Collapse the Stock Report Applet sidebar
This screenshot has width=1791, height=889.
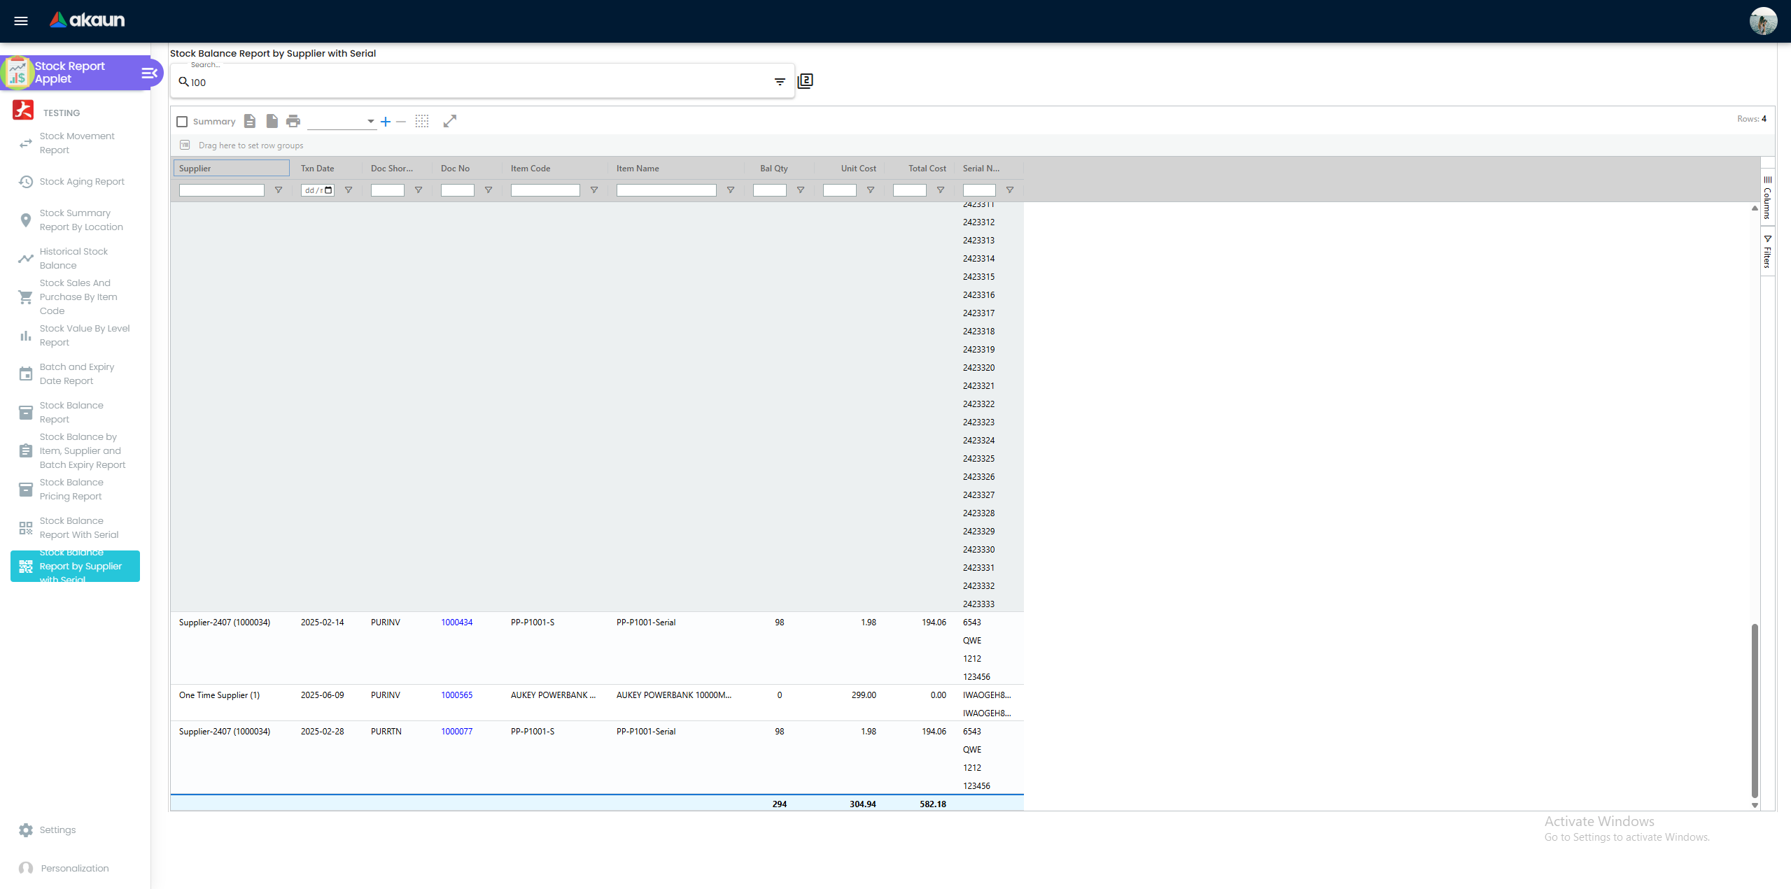149,73
